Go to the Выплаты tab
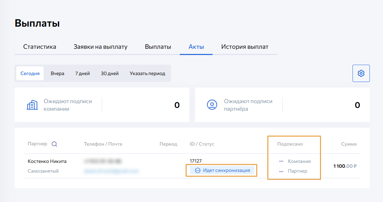The image size is (383, 202). (x=158, y=47)
